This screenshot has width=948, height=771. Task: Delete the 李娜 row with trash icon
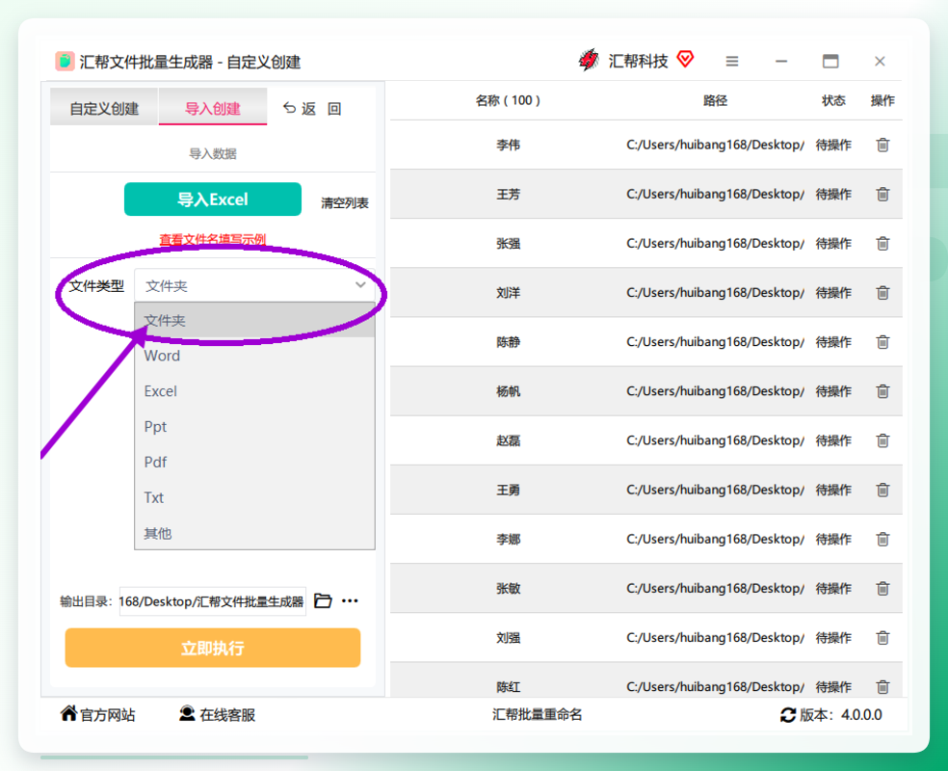point(882,539)
